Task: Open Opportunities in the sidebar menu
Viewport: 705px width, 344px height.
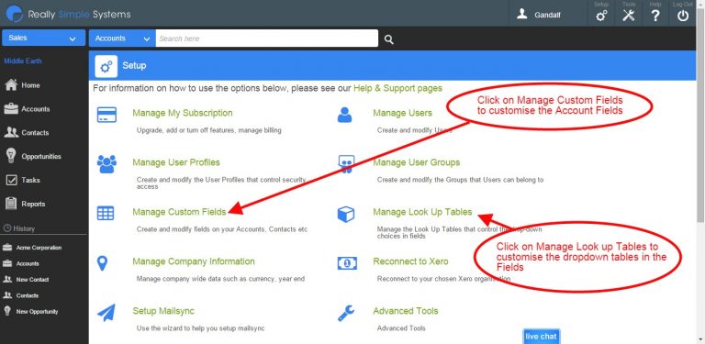Action: (41, 156)
